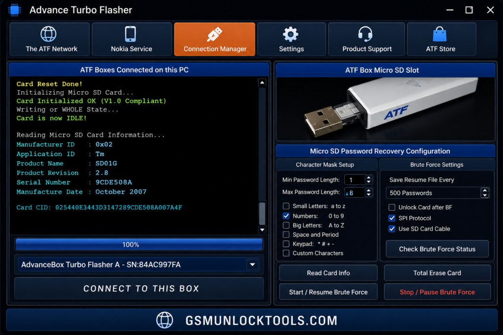Maximize the Advance Turbo Flasher window

tap(469, 10)
